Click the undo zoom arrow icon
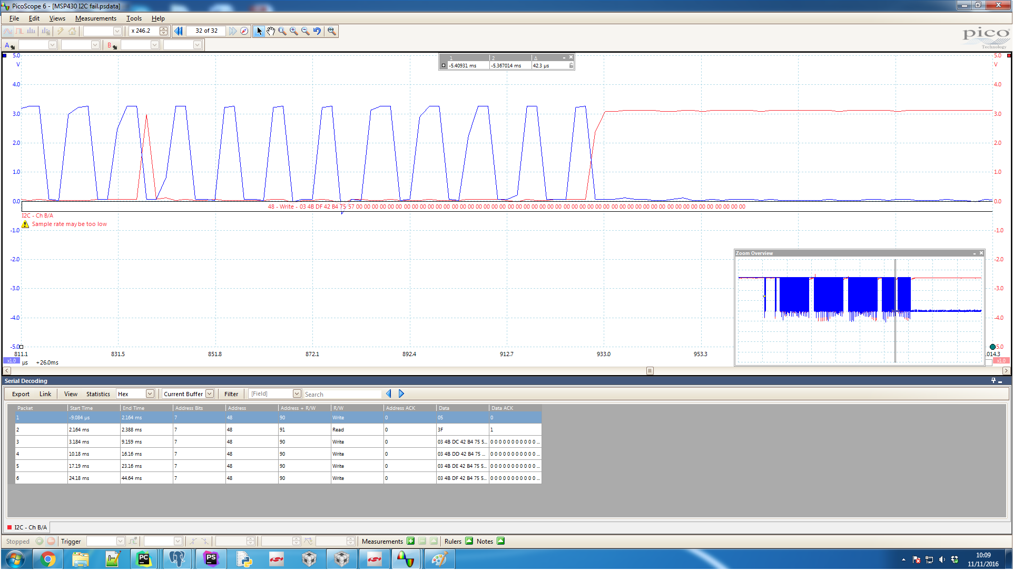Screen dimensions: 1013x570 coord(317,31)
